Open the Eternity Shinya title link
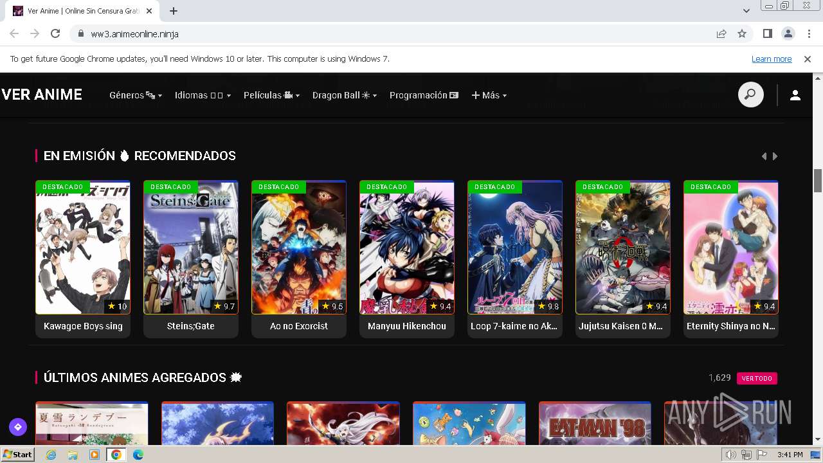Image resolution: width=823 pixels, height=463 pixels. (731, 326)
